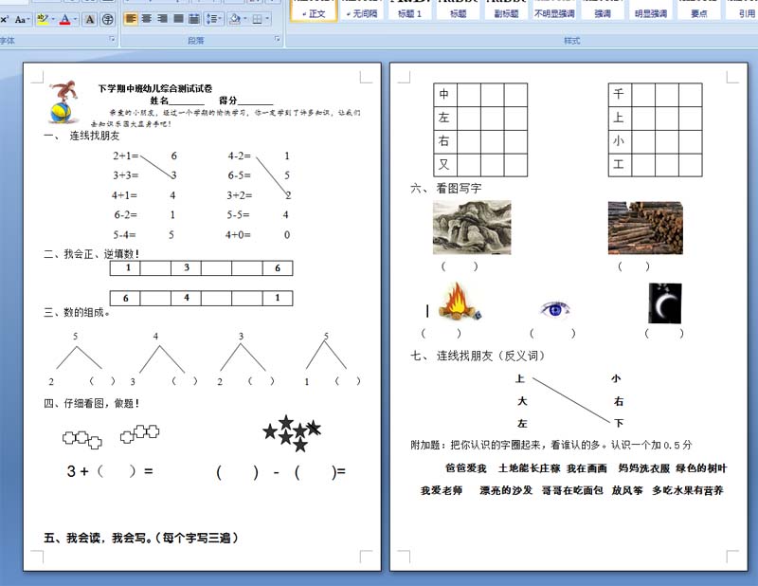758x586 pixels.
Task: Apply the 强调 style
Action: click(x=603, y=10)
